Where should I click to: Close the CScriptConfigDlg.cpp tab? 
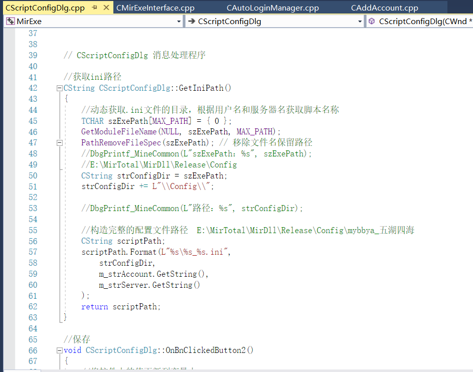105,8
